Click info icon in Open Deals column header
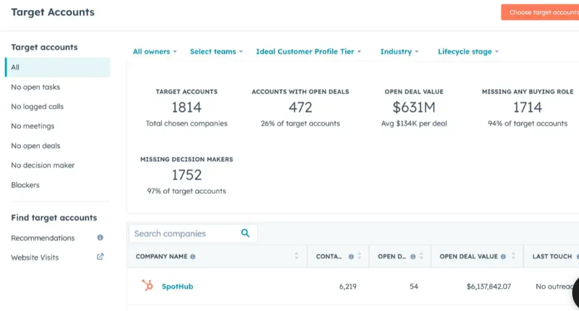This screenshot has height=311, width=579. [x=413, y=257]
